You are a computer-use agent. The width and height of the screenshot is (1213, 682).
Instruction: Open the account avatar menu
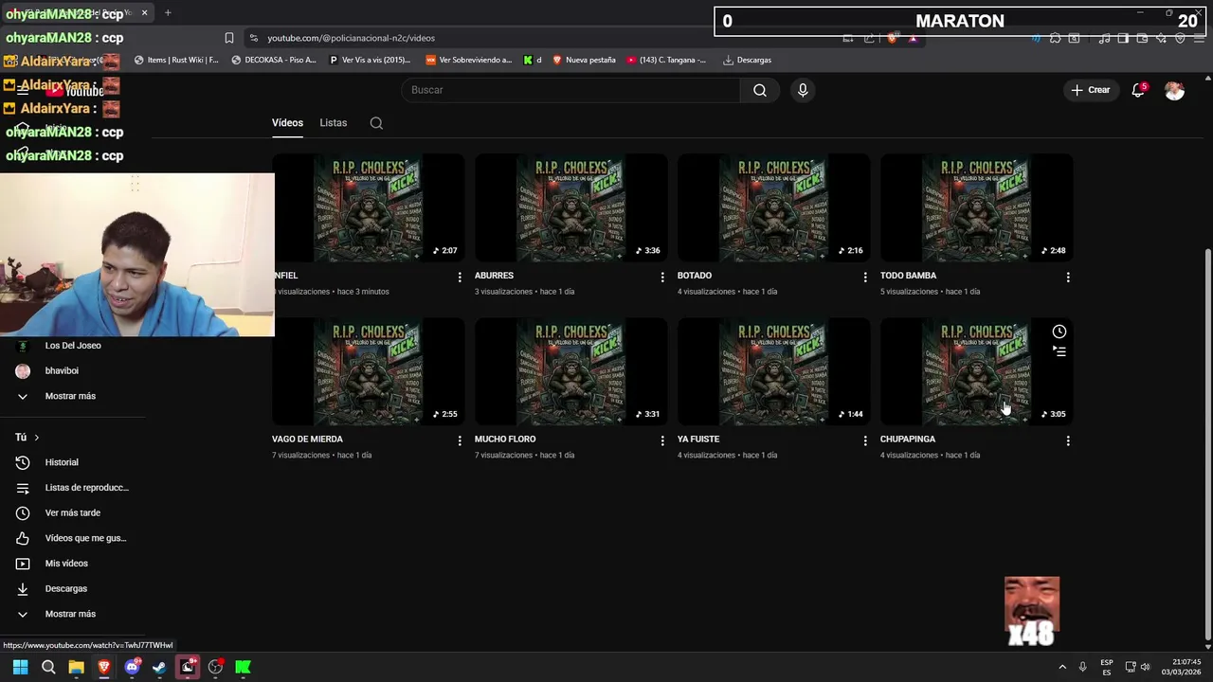1174,90
